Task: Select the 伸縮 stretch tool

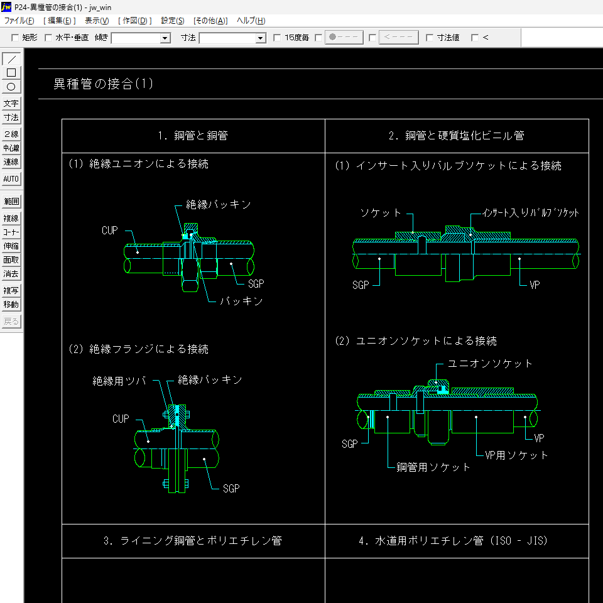Action: 11,246
